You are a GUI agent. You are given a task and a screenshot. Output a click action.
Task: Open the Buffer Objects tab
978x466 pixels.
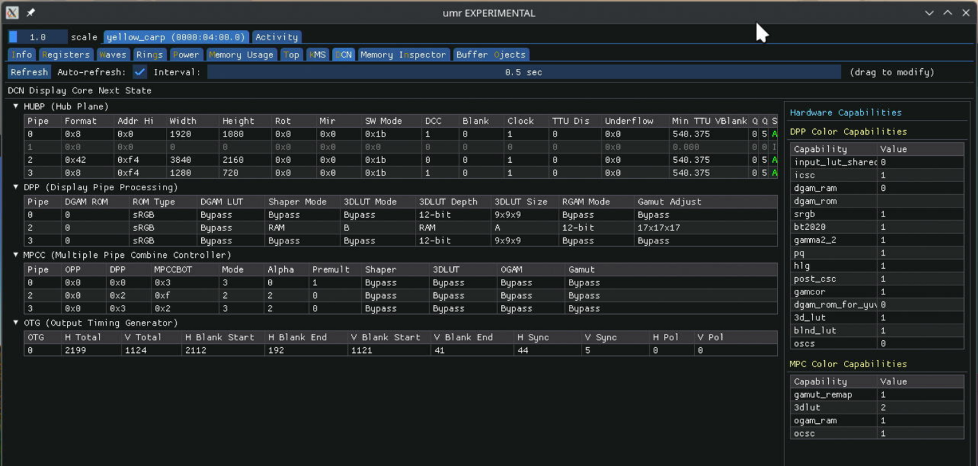click(x=490, y=55)
